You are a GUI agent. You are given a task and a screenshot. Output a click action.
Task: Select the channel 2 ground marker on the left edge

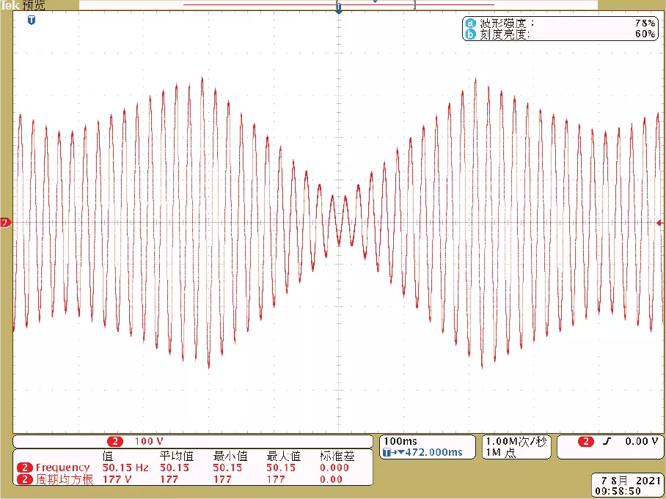[5, 223]
